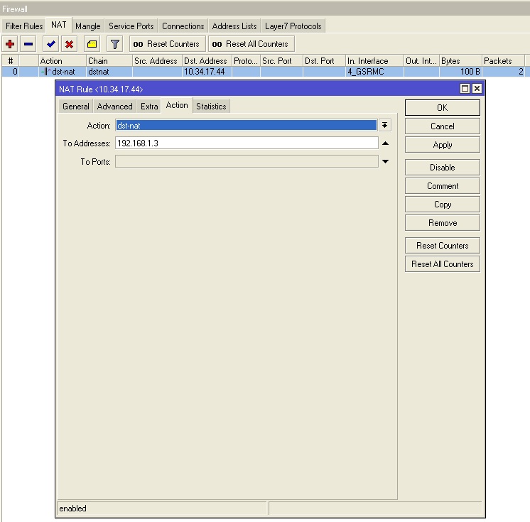
Task: Click the Remove button
Action: coord(442,223)
